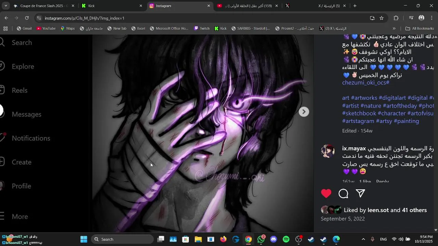Open the Explore page
This screenshot has height=246, width=438.
[x=23, y=66]
